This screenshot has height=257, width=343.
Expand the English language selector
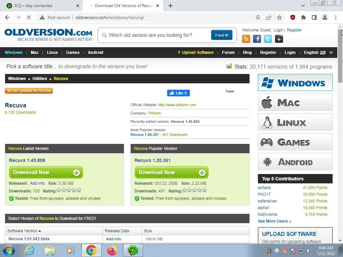[315, 53]
